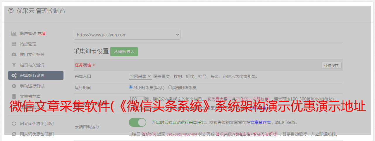Click the 优采云 管理控制台 title

point(41,11)
